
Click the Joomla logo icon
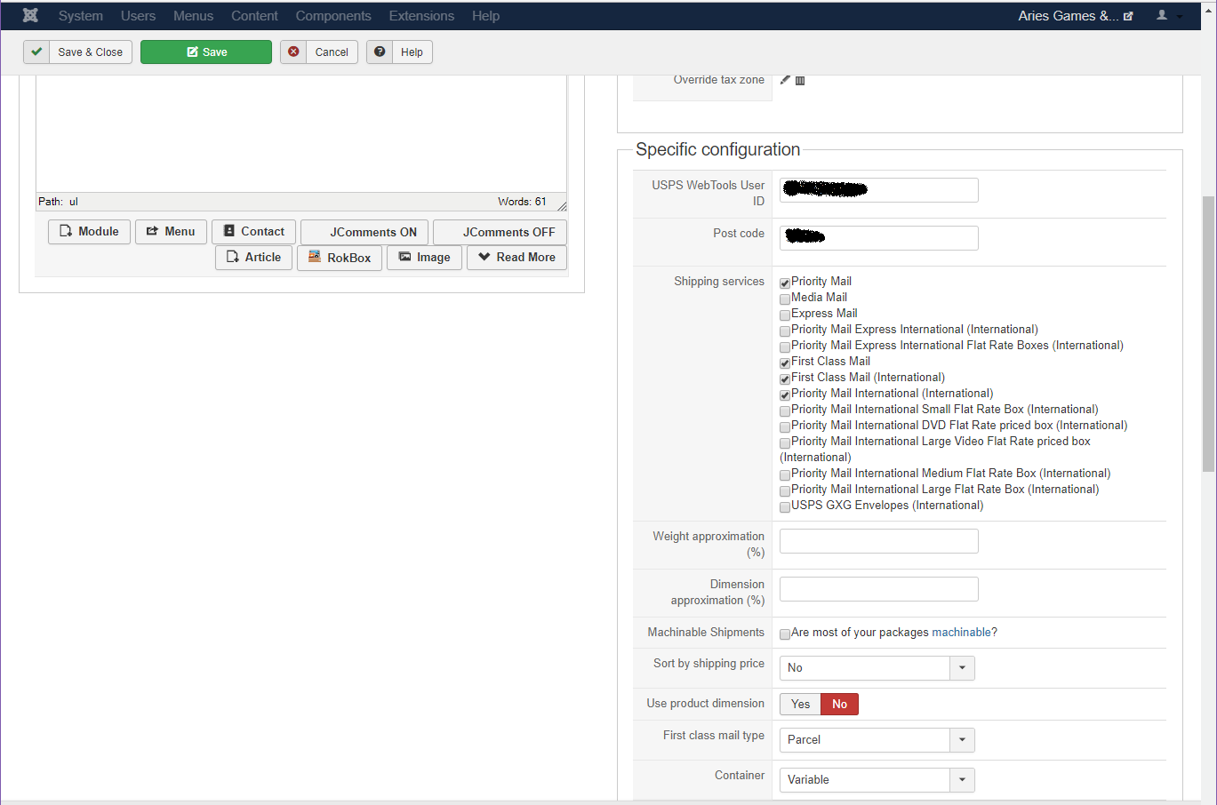pyautogui.click(x=30, y=15)
